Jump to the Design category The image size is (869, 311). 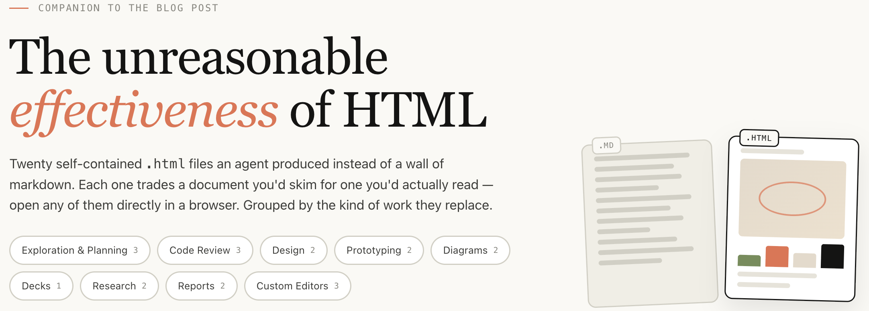tap(294, 250)
